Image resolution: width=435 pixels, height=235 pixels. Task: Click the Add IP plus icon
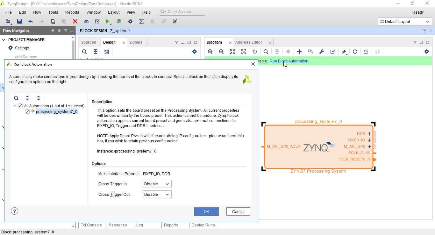pyautogui.click(x=299, y=52)
